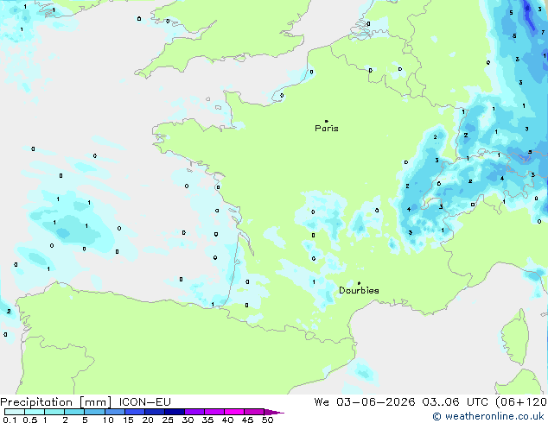Click the legend value 25
The height and width of the screenshot is (423, 548).
click(168, 420)
